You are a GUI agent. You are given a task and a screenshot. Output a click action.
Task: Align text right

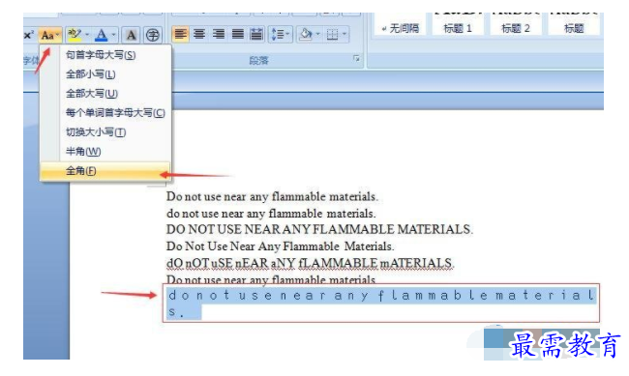(219, 34)
